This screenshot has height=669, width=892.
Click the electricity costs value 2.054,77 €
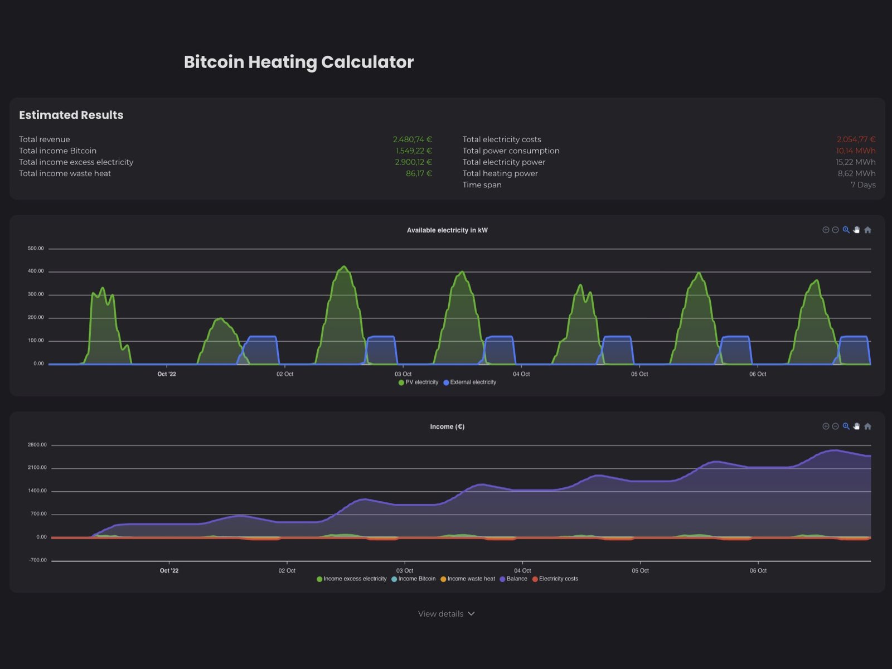tap(856, 139)
